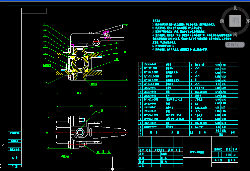Select the ball bore circle in section view
250x171 pixels.
point(80,64)
